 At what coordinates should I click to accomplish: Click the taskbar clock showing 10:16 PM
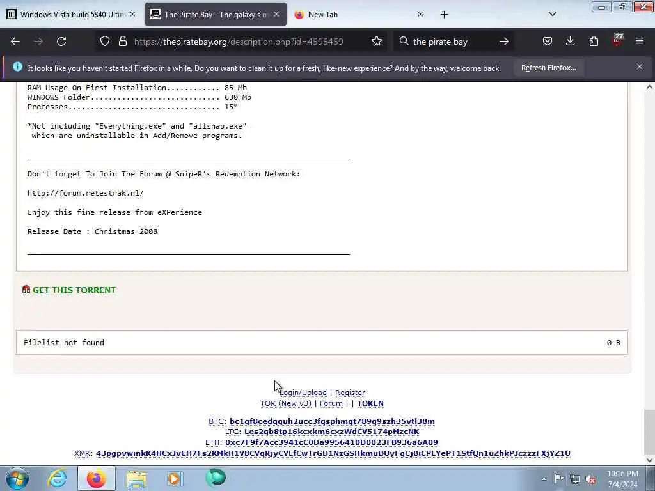click(622, 479)
